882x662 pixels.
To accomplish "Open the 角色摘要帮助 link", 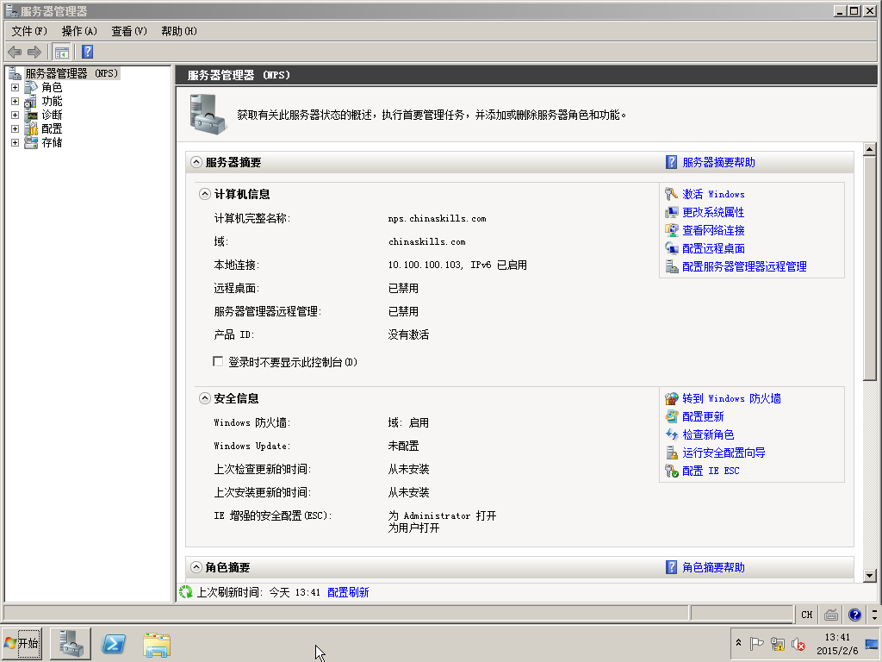I will [x=713, y=567].
